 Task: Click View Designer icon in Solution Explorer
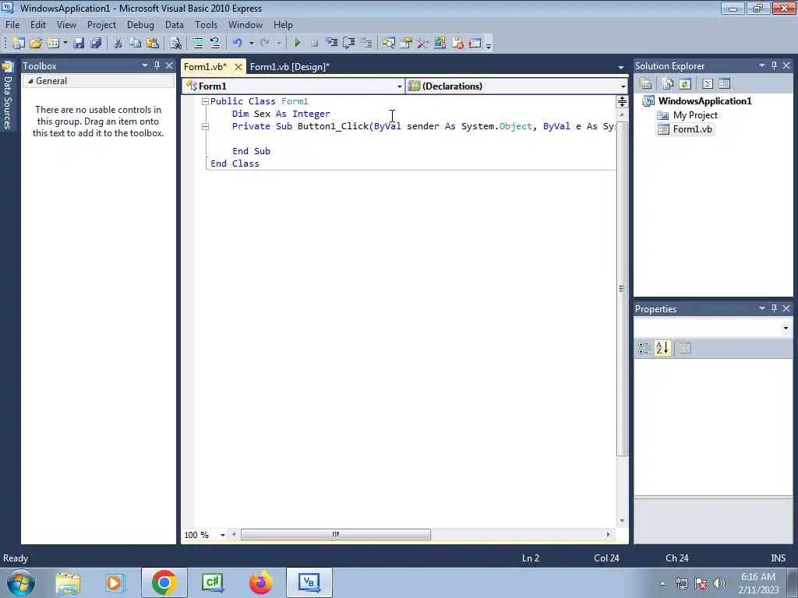[x=724, y=83]
